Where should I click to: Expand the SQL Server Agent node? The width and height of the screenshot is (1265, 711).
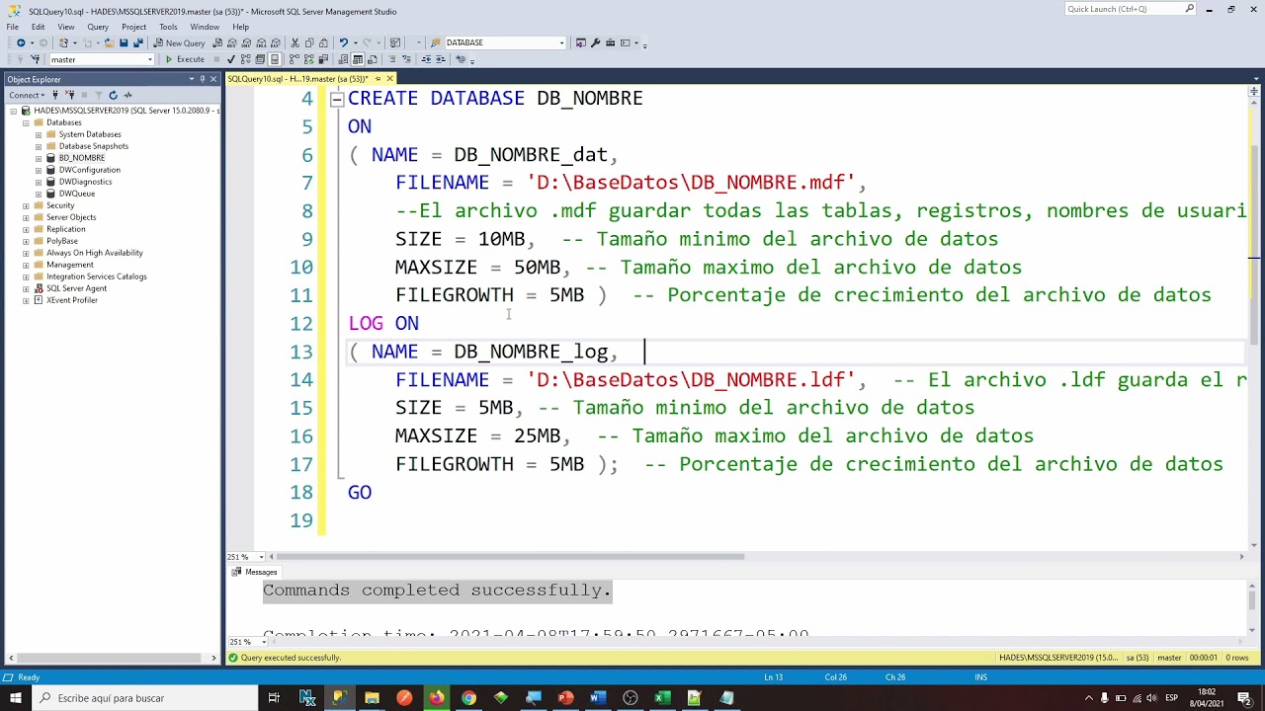point(26,288)
